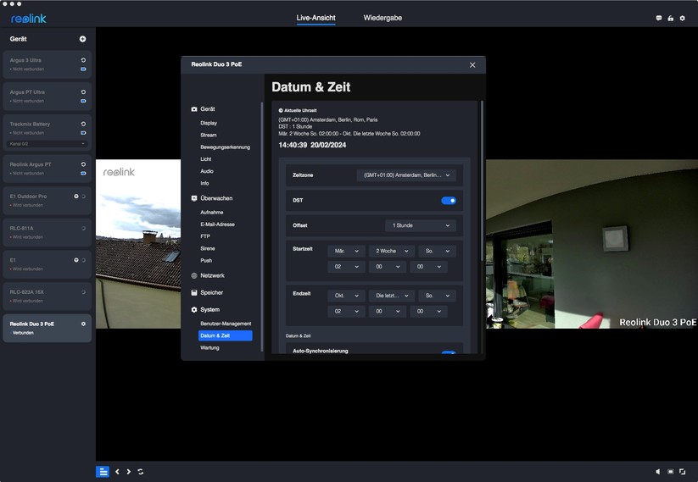Disable the DST toggle switch
The image size is (698, 482).
pyautogui.click(x=449, y=201)
